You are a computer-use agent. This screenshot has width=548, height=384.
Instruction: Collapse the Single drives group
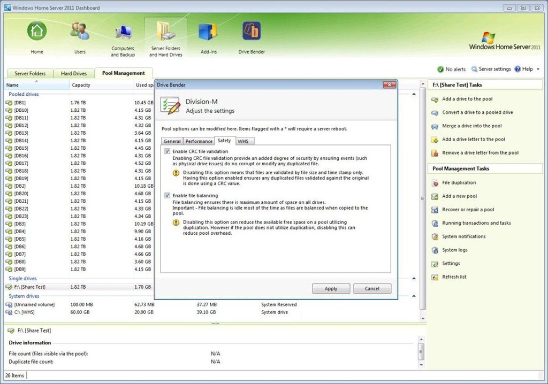coord(414,279)
